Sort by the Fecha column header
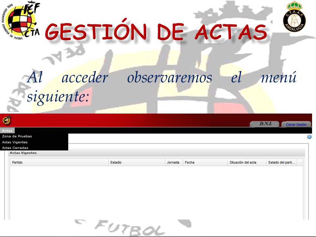This screenshot has height=237, width=316. click(x=205, y=162)
